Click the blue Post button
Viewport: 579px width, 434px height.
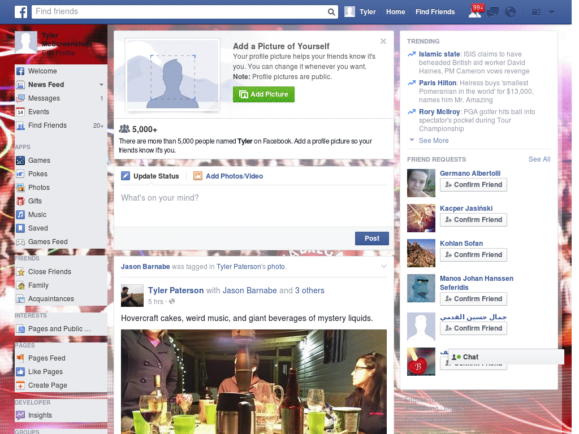pos(372,238)
